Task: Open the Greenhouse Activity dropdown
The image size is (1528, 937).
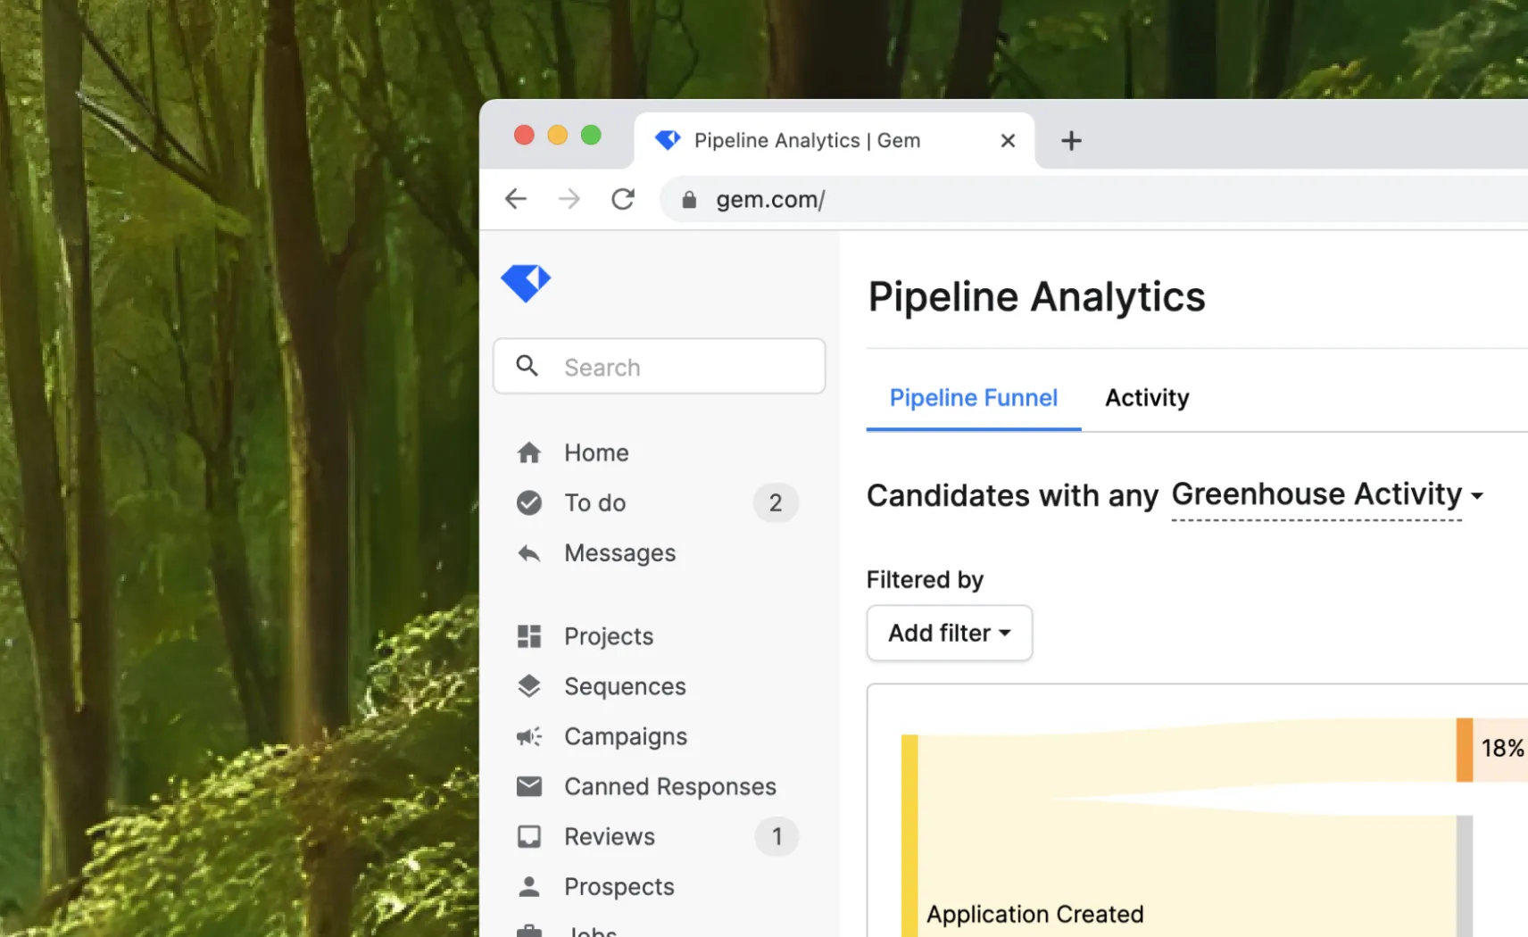Action: click(x=1327, y=495)
